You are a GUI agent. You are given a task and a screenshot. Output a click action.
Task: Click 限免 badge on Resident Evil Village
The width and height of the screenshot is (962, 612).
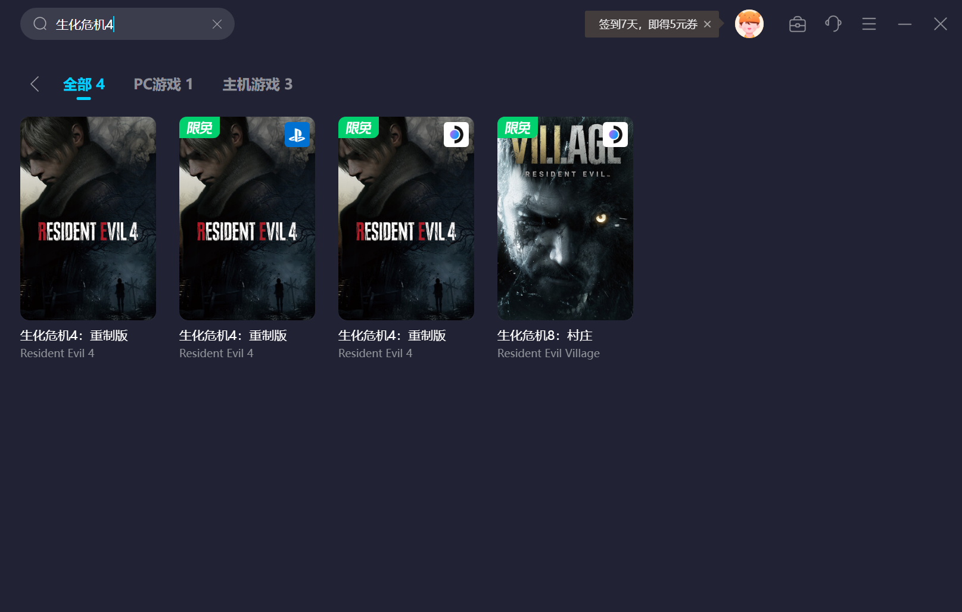[x=518, y=127]
